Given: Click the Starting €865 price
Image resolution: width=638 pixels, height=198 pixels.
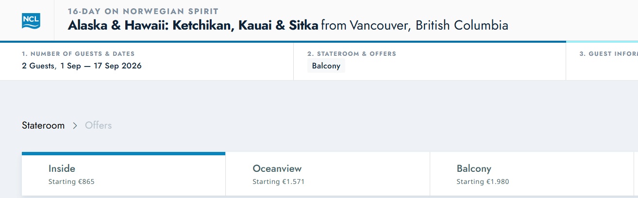Looking at the screenshot, I should pyautogui.click(x=71, y=182).
